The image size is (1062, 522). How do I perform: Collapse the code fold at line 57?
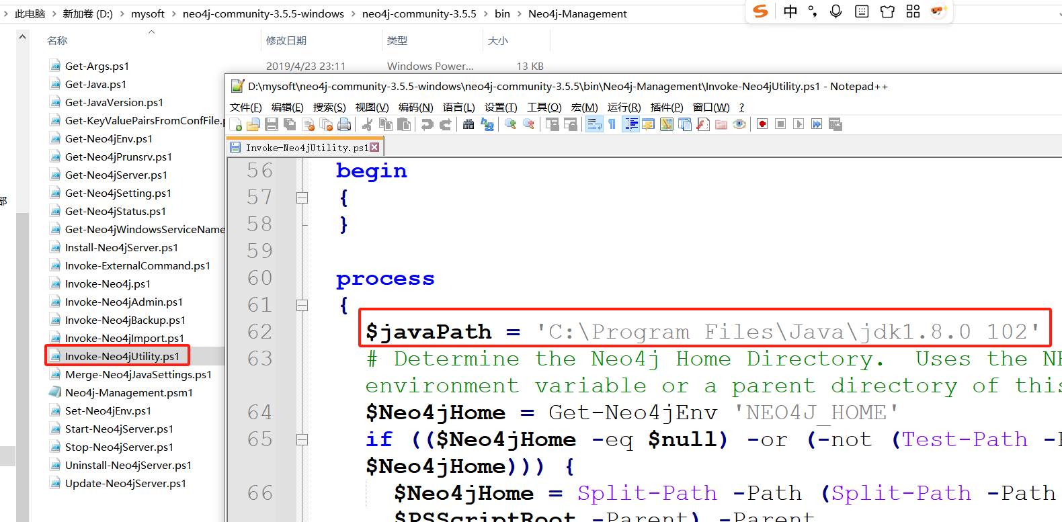tap(302, 198)
